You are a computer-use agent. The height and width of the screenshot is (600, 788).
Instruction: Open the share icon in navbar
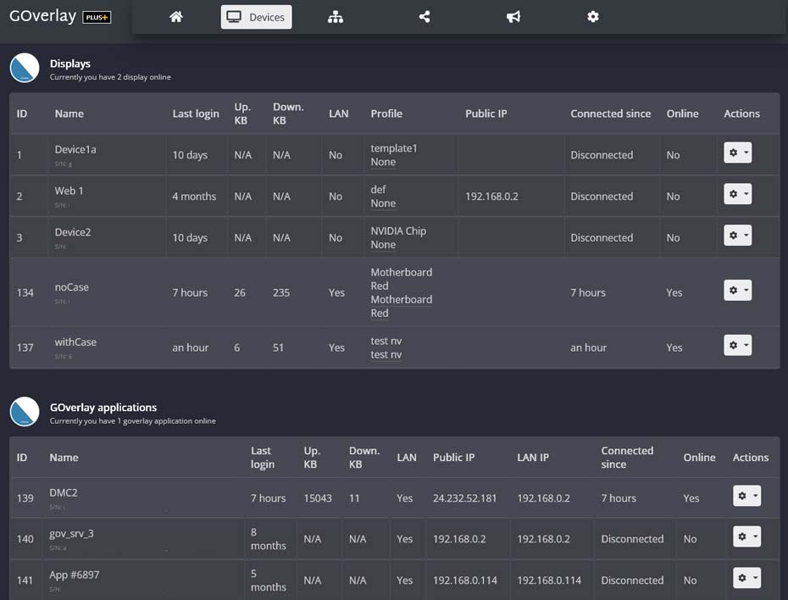pyautogui.click(x=425, y=17)
